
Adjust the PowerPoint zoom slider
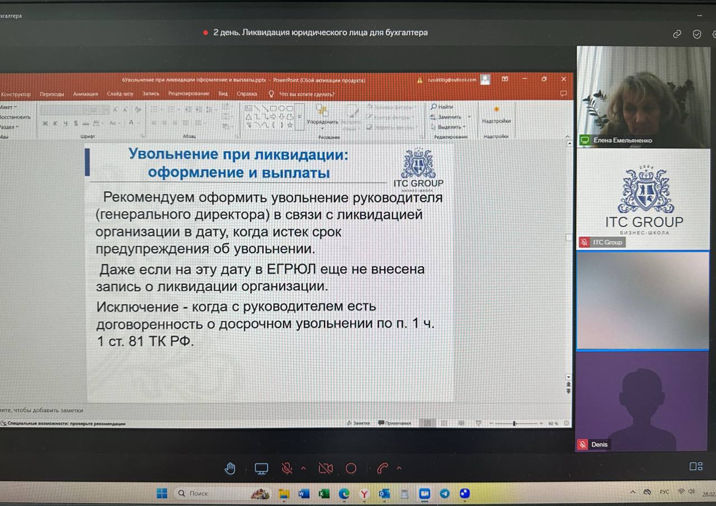(514, 424)
